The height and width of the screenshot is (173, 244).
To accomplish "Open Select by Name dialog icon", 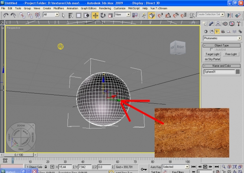I will coord(71,15).
